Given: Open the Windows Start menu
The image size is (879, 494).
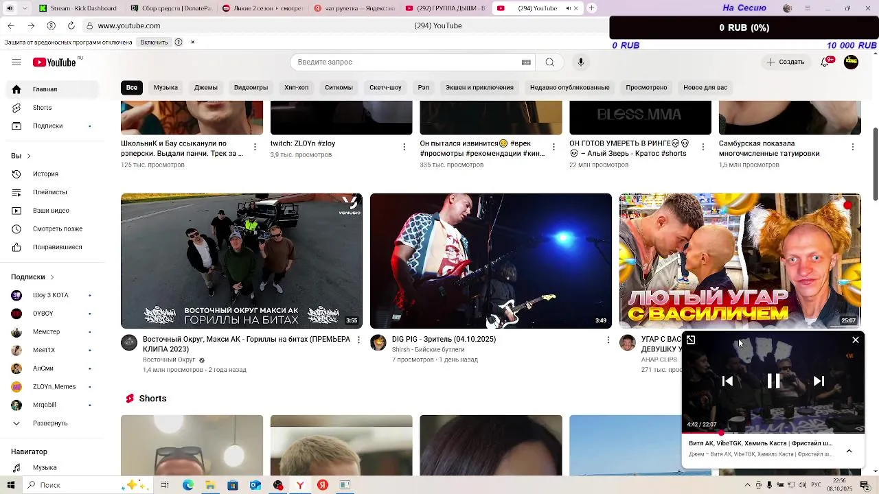Looking at the screenshot, I should (x=10, y=485).
